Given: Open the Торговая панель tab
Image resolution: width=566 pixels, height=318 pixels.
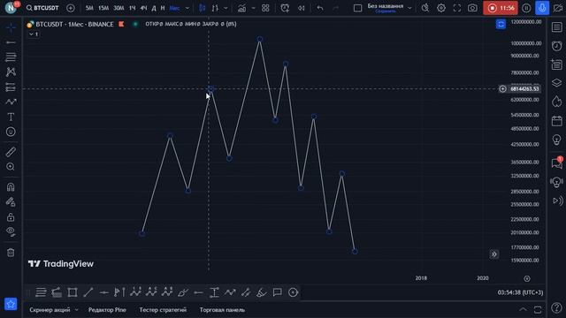Looking at the screenshot, I should pyautogui.click(x=222, y=310).
